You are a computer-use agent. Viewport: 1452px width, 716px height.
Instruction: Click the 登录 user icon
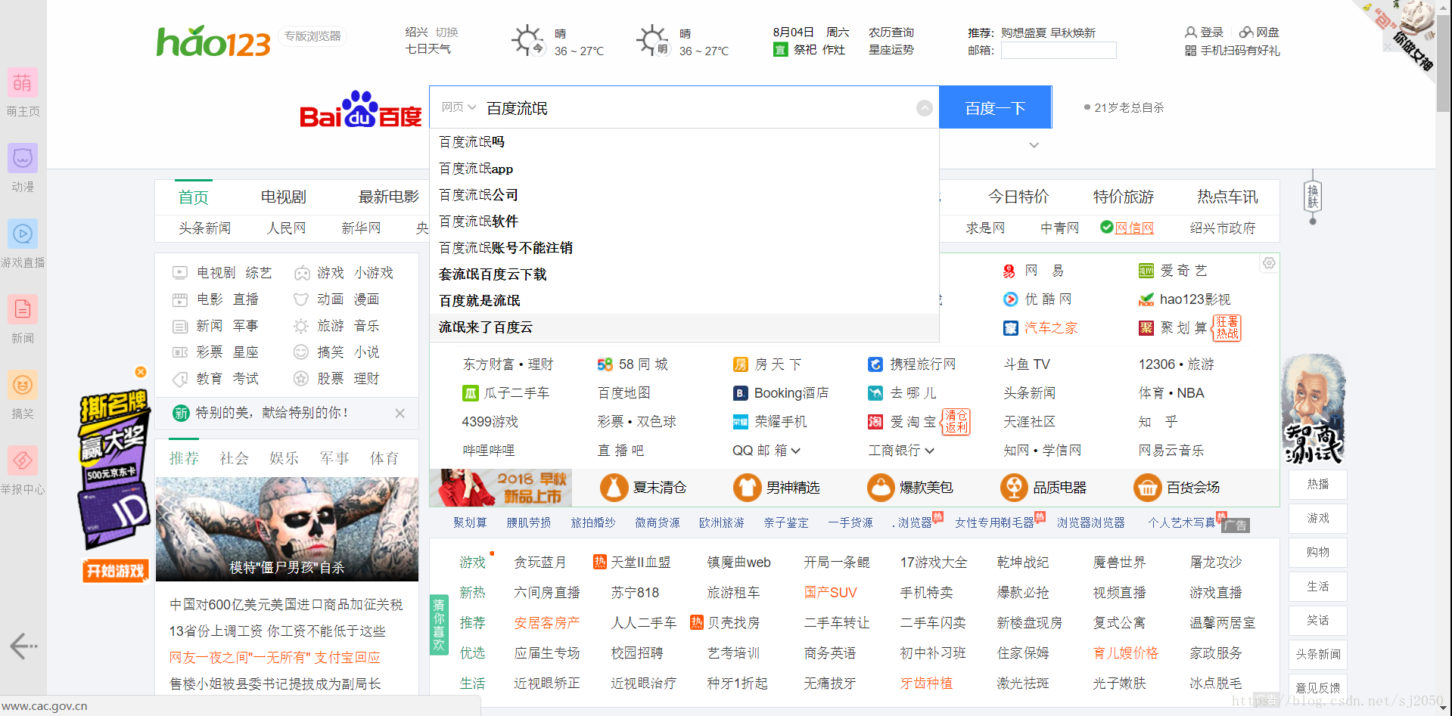(1191, 33)
